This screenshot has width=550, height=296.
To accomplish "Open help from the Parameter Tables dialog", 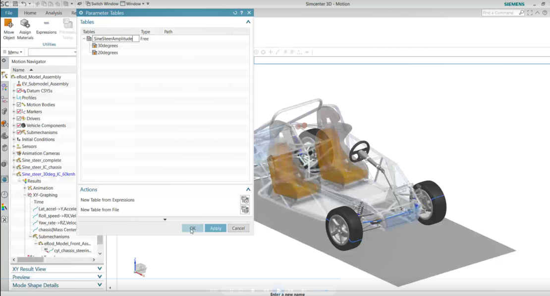I will tap(241, 12).
